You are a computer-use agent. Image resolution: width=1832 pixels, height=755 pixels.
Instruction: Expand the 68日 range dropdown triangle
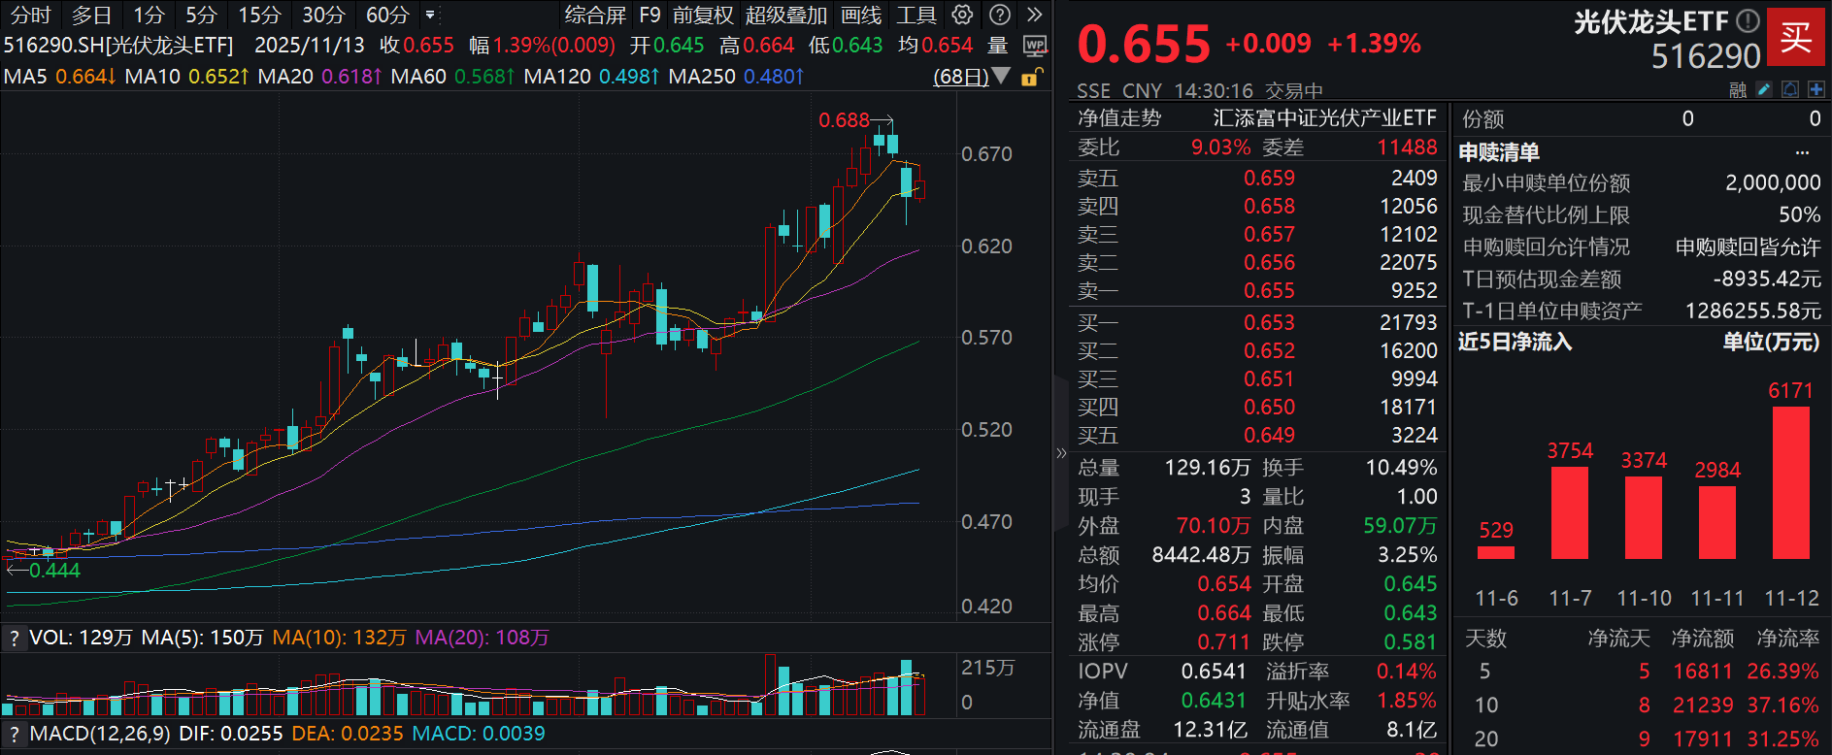(x=1002, y=76)
